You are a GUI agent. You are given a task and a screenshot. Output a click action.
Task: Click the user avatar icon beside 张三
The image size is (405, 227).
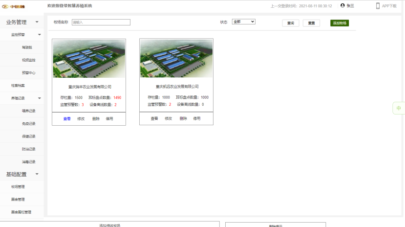[342, 5]
